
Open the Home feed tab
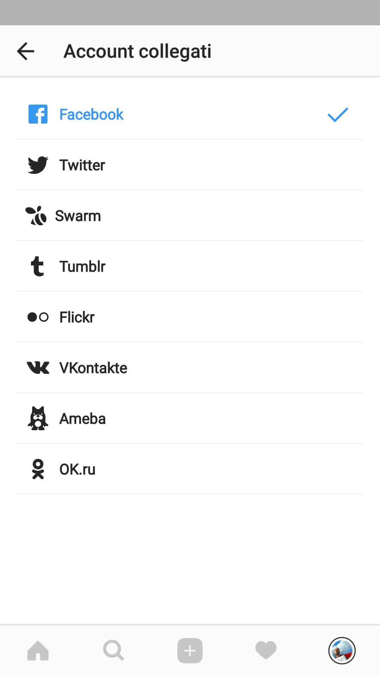click(38, 651)
